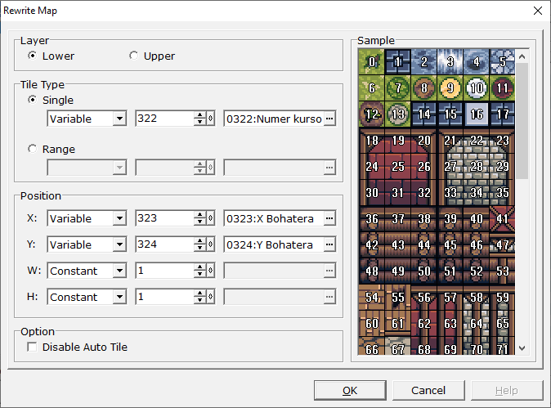Select the Lower layer radio button
Viewport: 551px width, 408px height.
[x=33, y=56]
